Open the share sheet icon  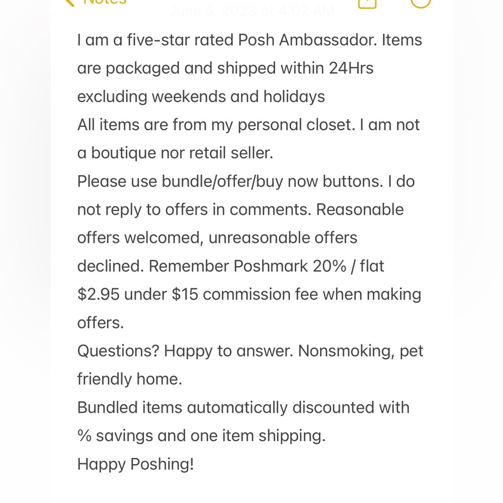pyautogui.click(x=367, y=3)
